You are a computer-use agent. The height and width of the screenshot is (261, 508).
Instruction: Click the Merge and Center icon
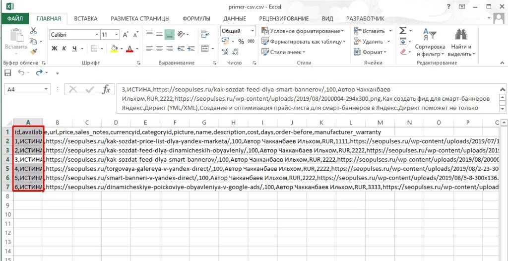(x=205, y=49)
